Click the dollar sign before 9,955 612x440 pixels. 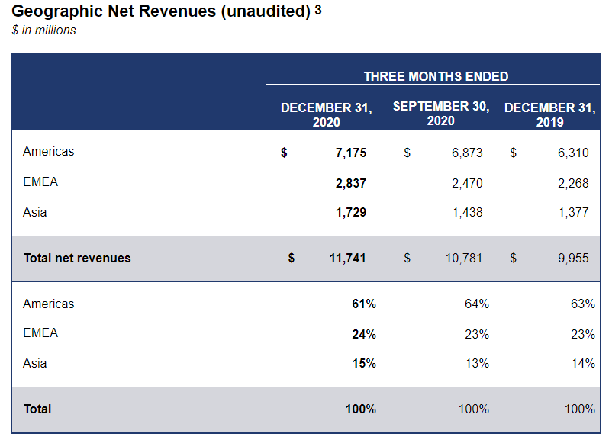click(514, 258)
